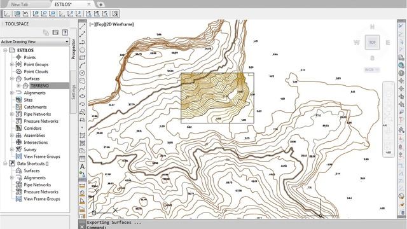
Task: Click the new drawing plus tab button
Action: coord(100,4)
